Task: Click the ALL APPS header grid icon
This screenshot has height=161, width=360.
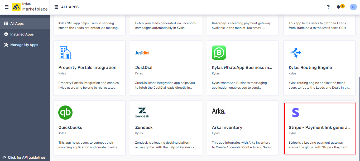Action: 56,7
